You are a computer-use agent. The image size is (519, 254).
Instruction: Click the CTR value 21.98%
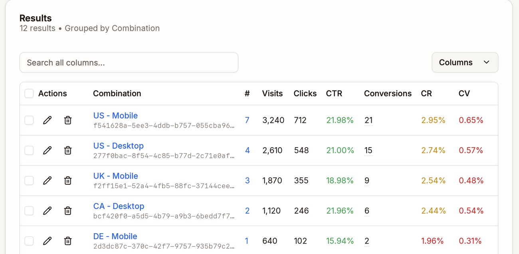coord(340,120)
